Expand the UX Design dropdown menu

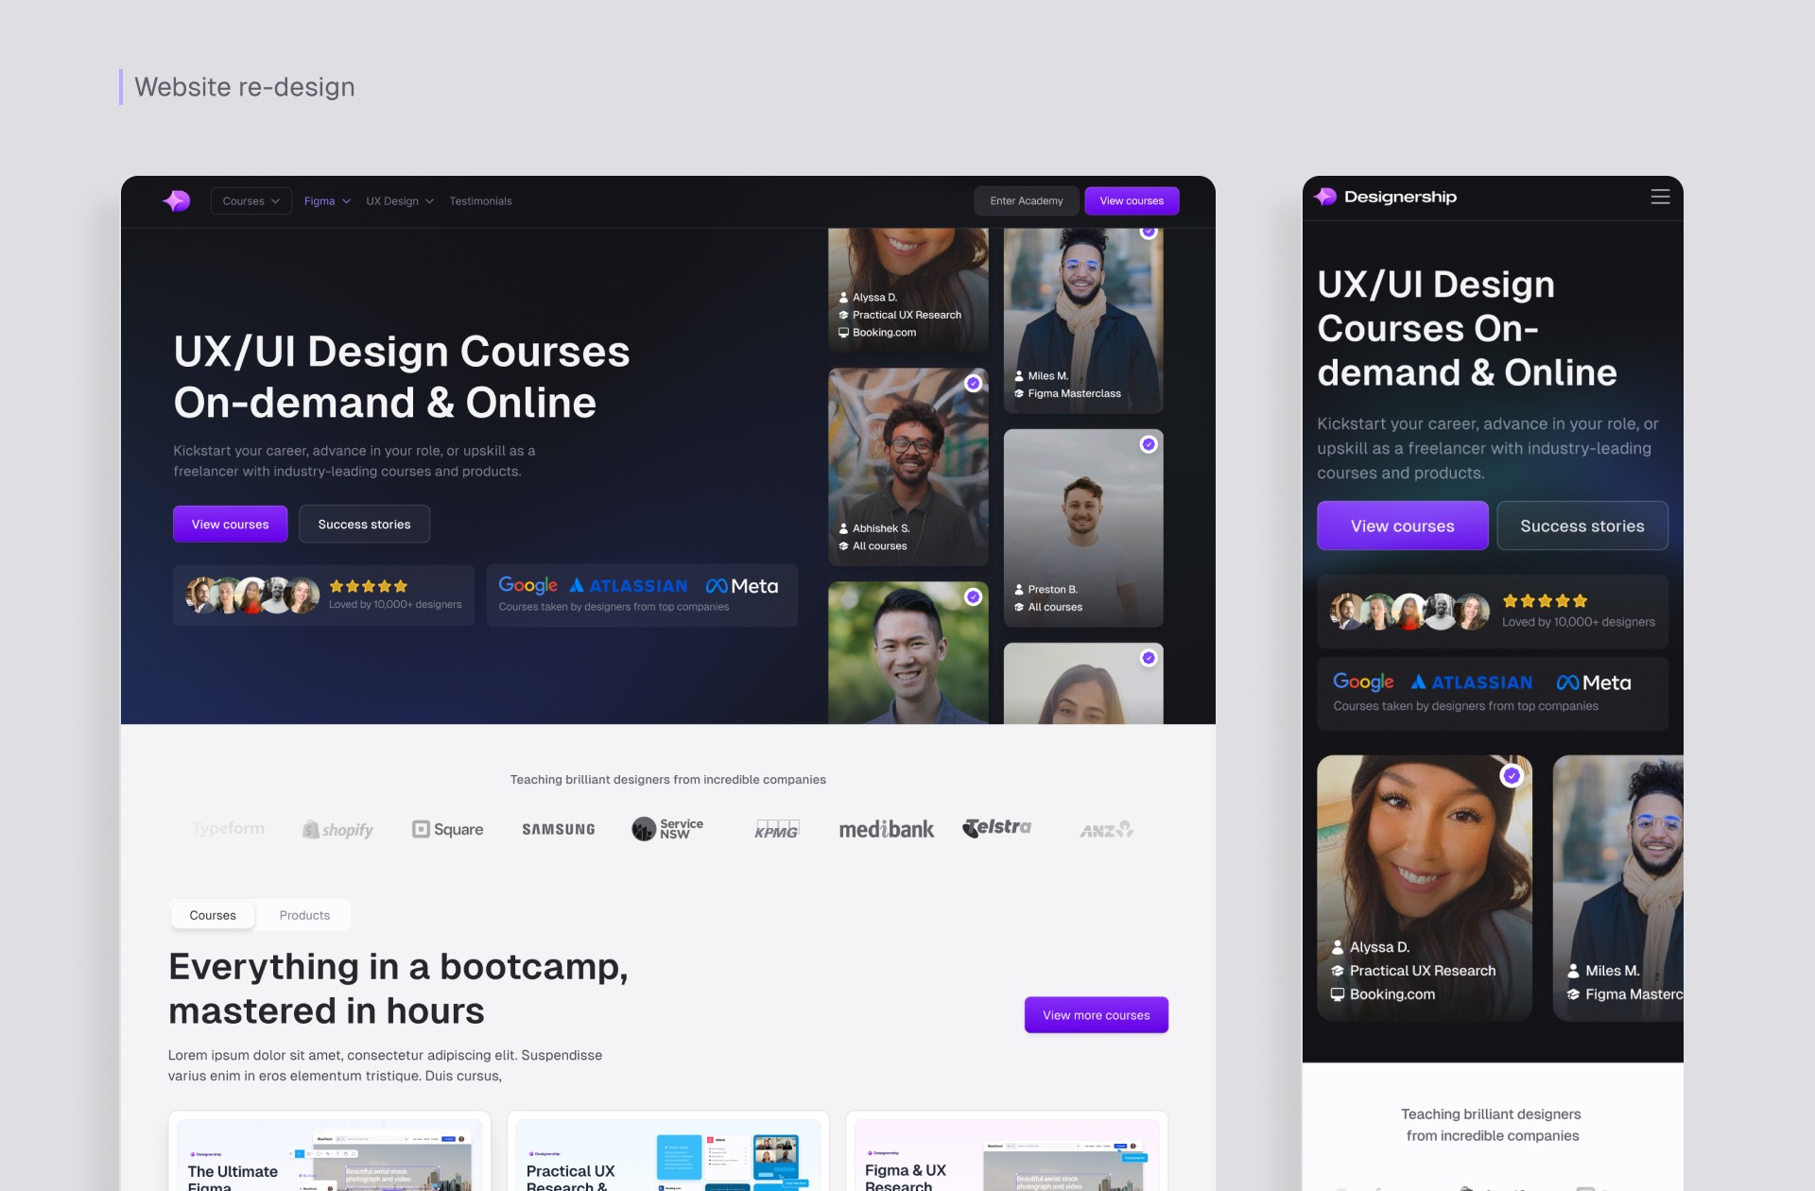coord(400,201)
